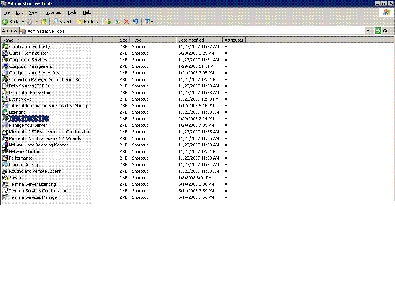Open the Help menu
395x296 pixels.
click(x=87, y=12)
